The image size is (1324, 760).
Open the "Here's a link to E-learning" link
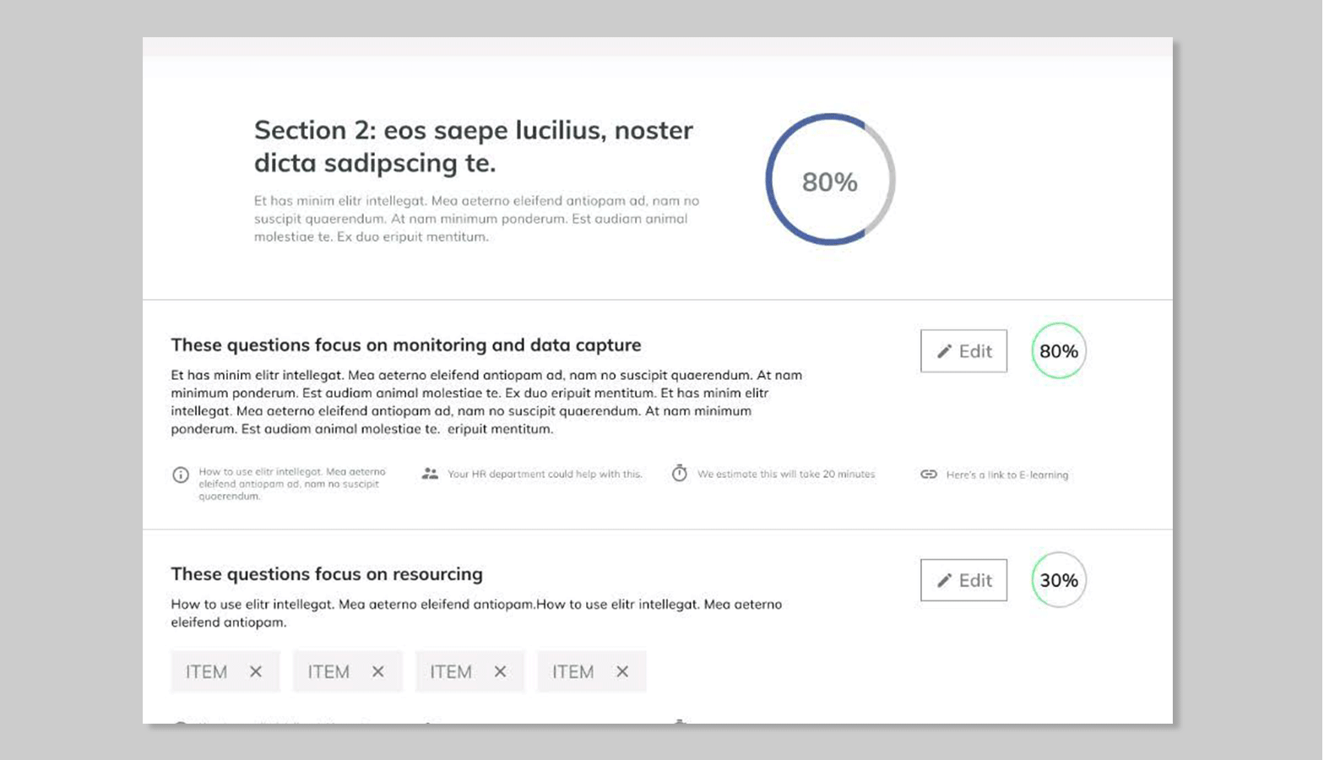click(x=1007, y=475)
